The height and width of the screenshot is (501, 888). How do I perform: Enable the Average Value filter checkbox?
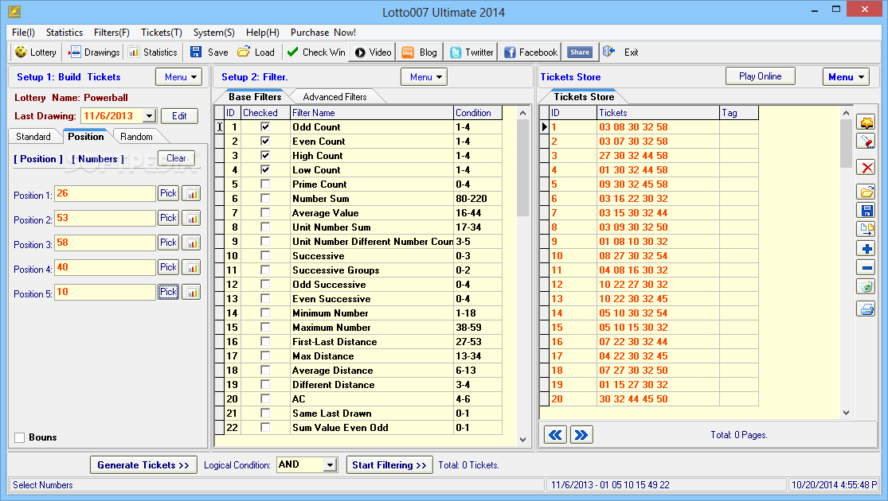tap(265, 212)
